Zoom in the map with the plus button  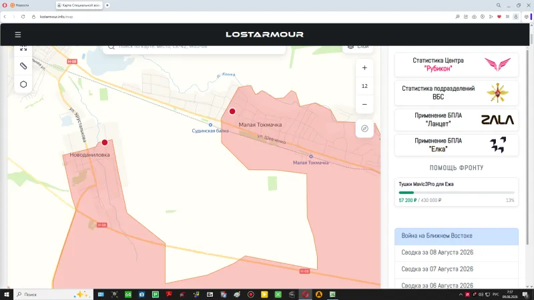(364, 68)
